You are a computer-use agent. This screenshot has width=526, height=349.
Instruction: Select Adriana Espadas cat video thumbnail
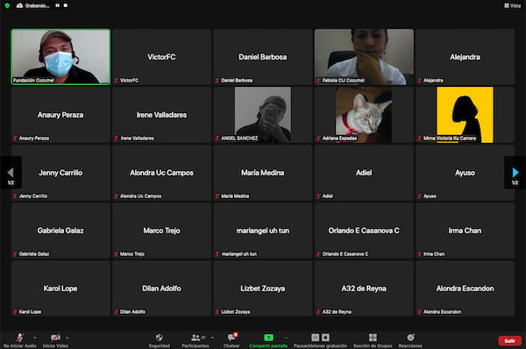tap(364, 115)
